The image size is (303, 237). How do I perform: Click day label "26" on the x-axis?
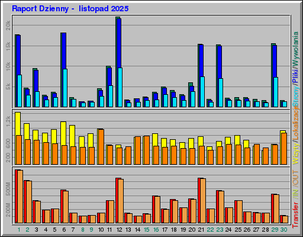point(247,230)
